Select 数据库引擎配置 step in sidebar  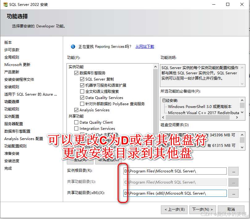click(17, 131)
